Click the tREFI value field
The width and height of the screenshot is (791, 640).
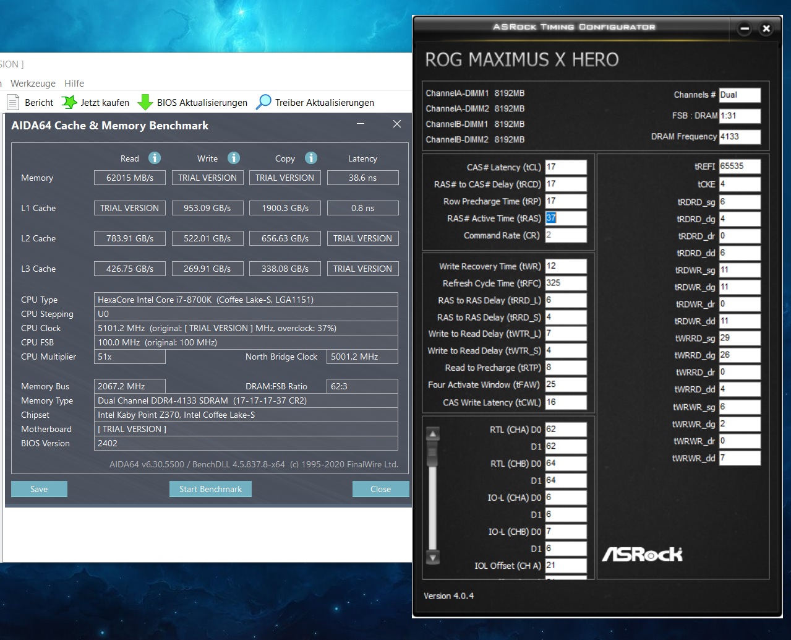(740, 166)
